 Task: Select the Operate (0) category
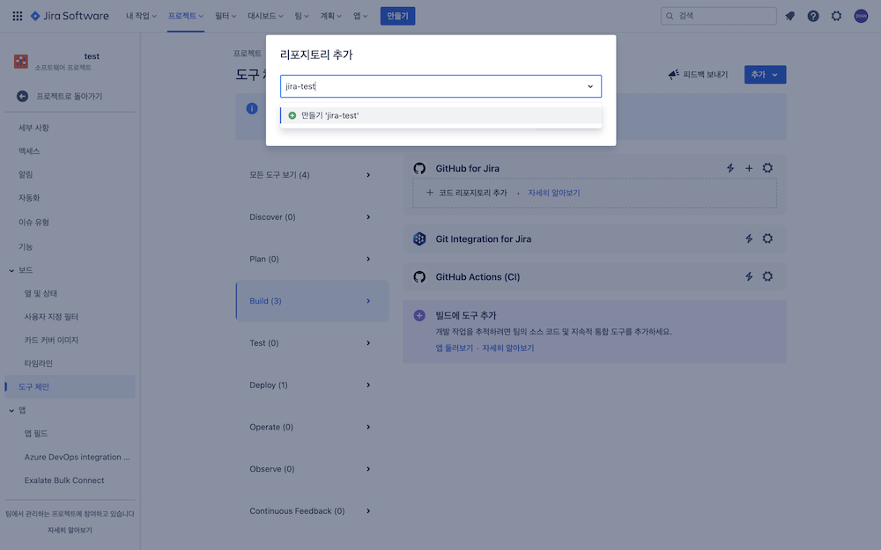[312, 427]
